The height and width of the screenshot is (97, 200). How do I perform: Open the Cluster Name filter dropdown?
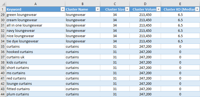[x=98, y=9]
